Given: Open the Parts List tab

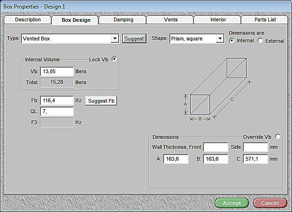Looking at the screenshot, I should (266, 20).
